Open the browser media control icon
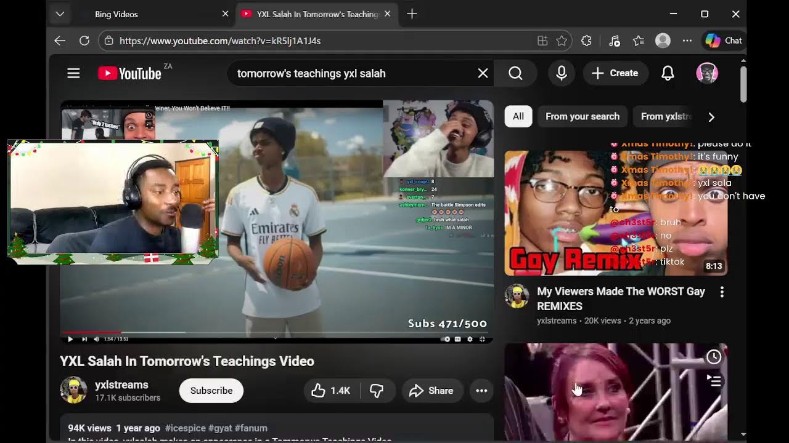Screen dimensions: 789x443 tap(614, 41)
